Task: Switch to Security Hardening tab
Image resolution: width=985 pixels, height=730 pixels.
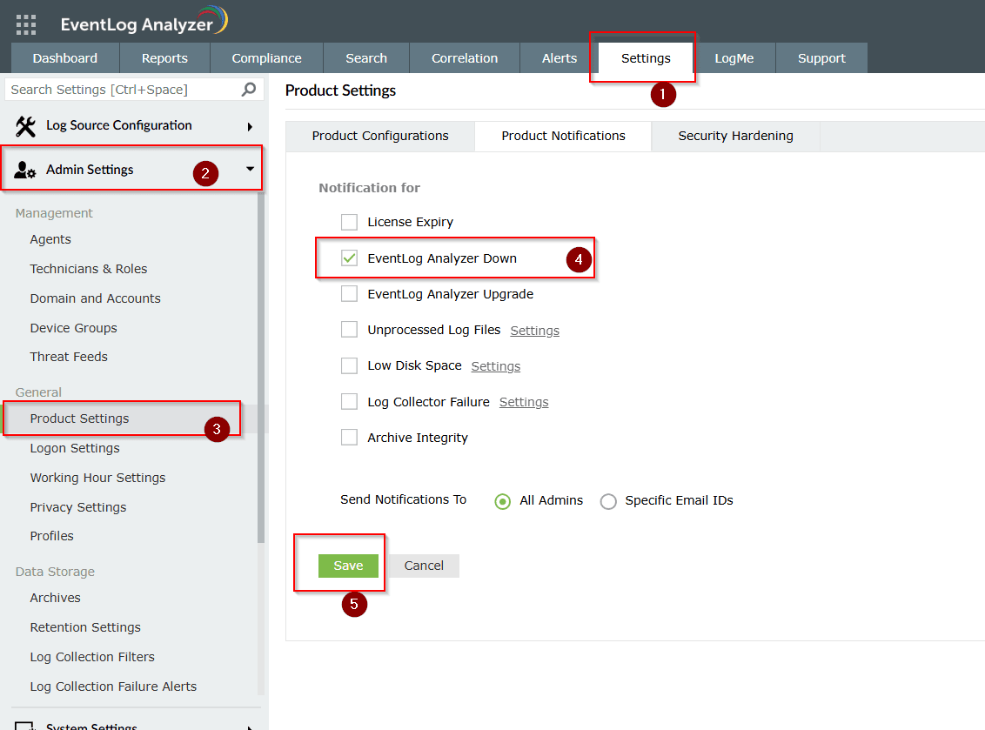Action: pyautogui.click(x=735, y=137)
